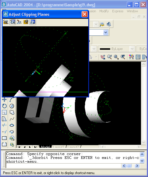Viewport: 148px width, 177px height.
Task: Click the Redo arrow icon
Action: pos(91,57)
